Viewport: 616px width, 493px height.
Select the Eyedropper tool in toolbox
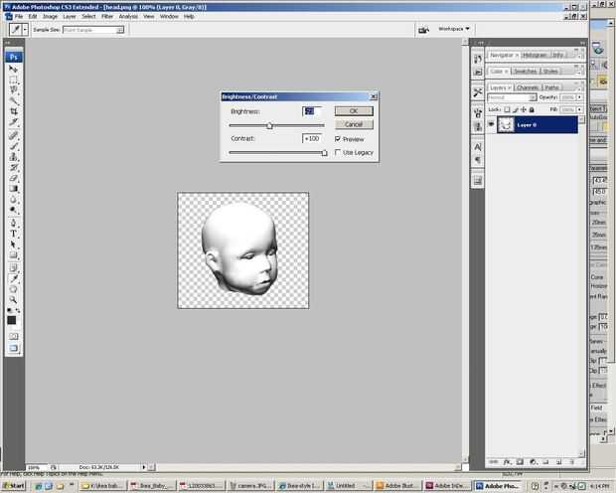[x=13, y=278]
